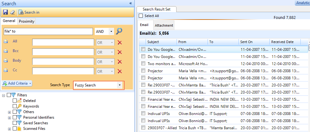Collapse the Search panel with double chevron
The height and width of the screenshot is (132, 310).
tap(130, 3)
